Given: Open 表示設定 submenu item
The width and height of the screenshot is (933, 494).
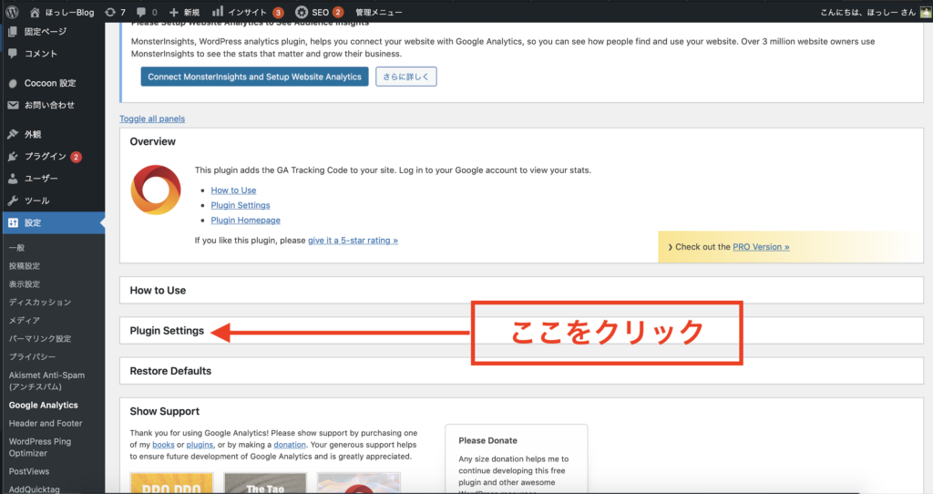Looking at the screenshot, I should pos(25,283).
